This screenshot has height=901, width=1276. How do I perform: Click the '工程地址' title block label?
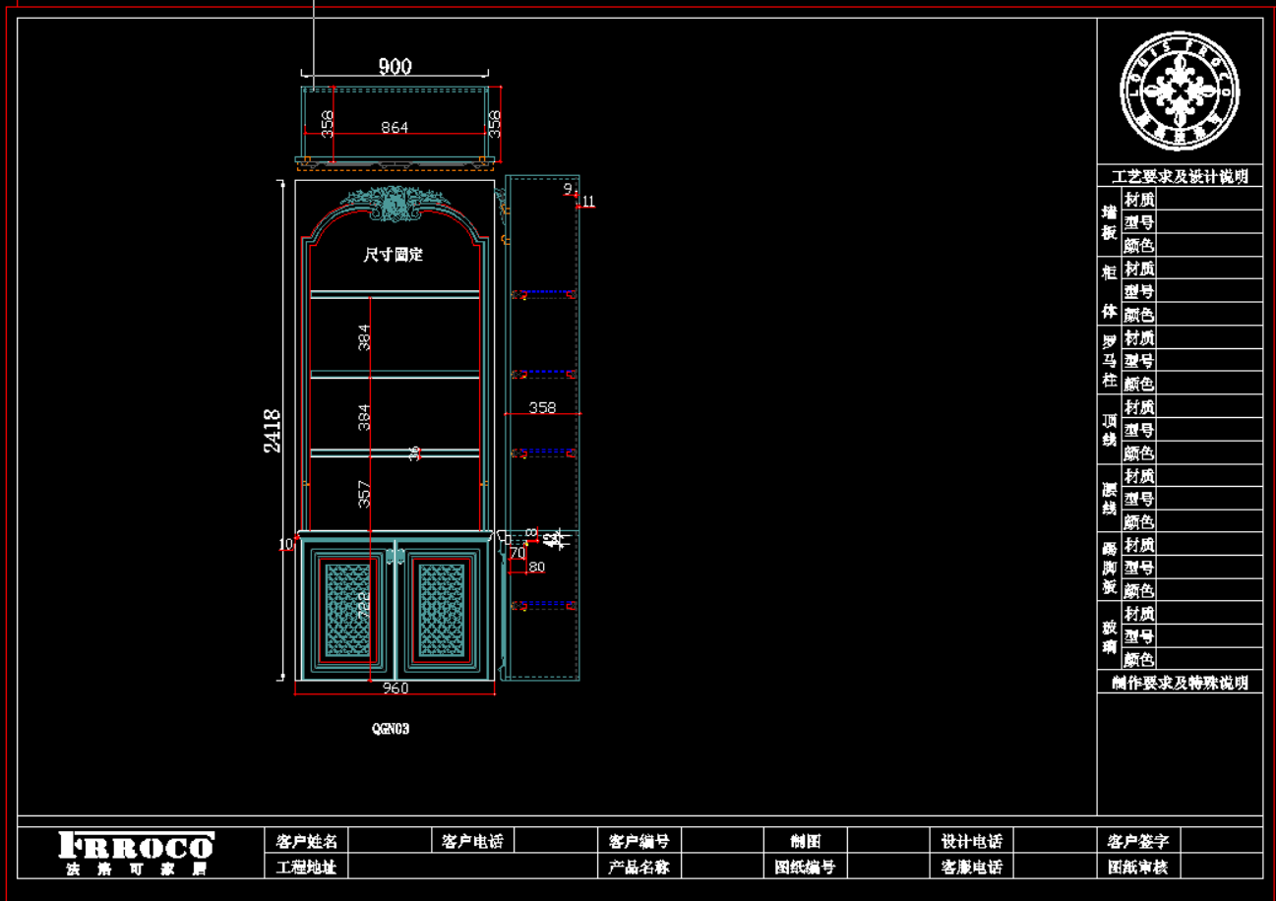307,867
